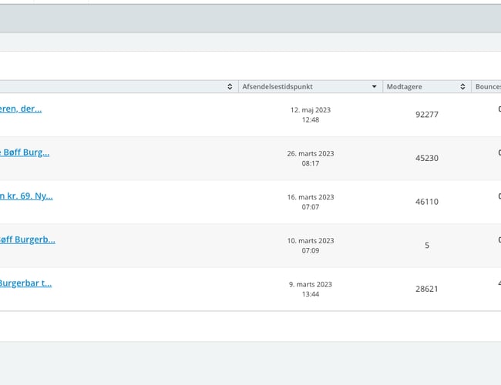Image resolution: width=501 pixels, height=385 pixels.
Task: Open the campaign link containing "kr. 69. Ny..."
Action: pos(26,196)
